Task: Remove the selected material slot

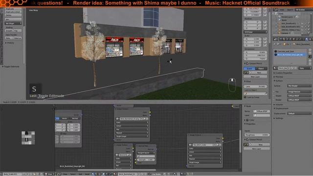Action: (310, 53)
